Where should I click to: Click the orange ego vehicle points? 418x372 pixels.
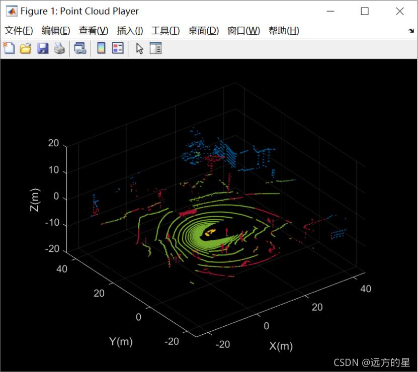[210, 232]
